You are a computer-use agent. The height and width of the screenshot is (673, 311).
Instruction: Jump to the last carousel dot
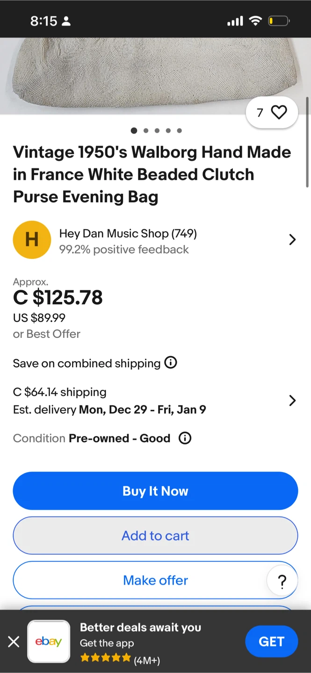click(180, 130)
